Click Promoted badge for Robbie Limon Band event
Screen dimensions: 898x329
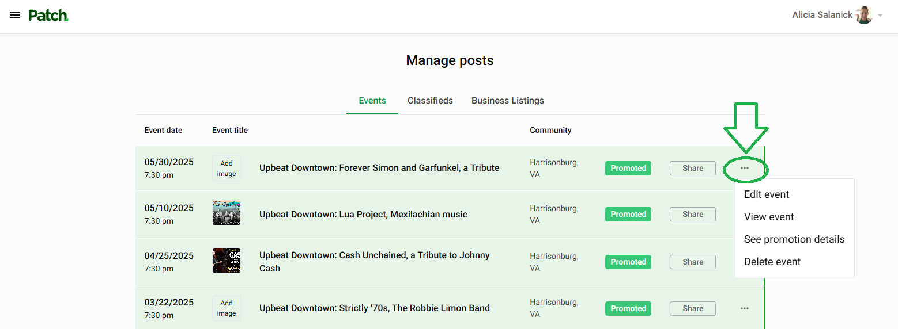[x=628, y=308]
